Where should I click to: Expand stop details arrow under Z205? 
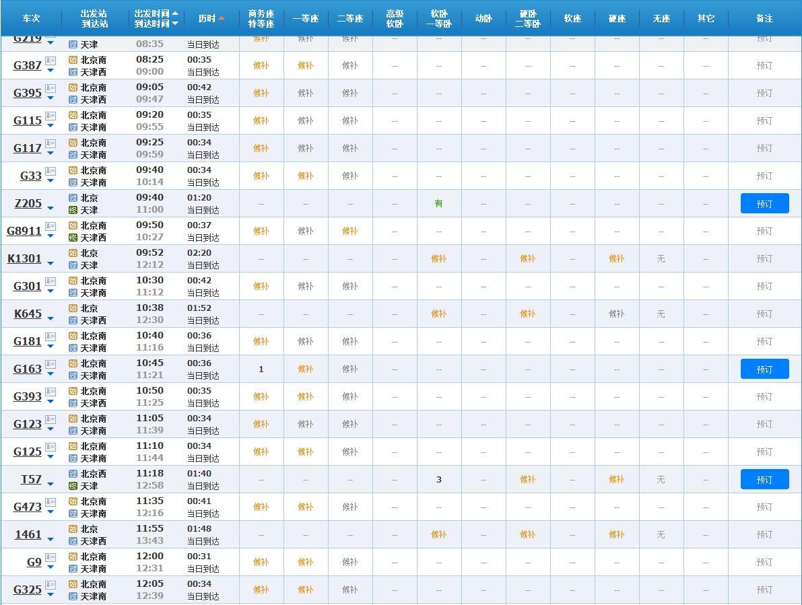tap(50, 208)
